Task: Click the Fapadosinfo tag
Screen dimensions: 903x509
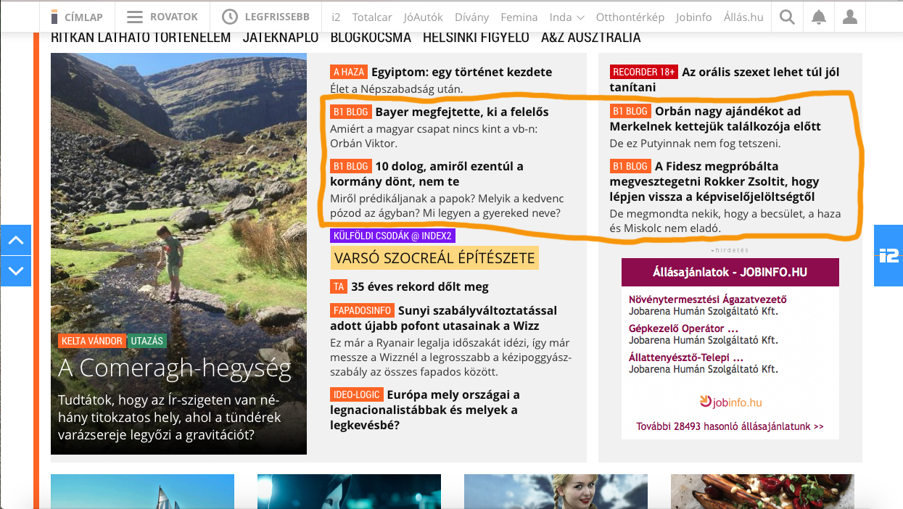Action: point(362,310)
